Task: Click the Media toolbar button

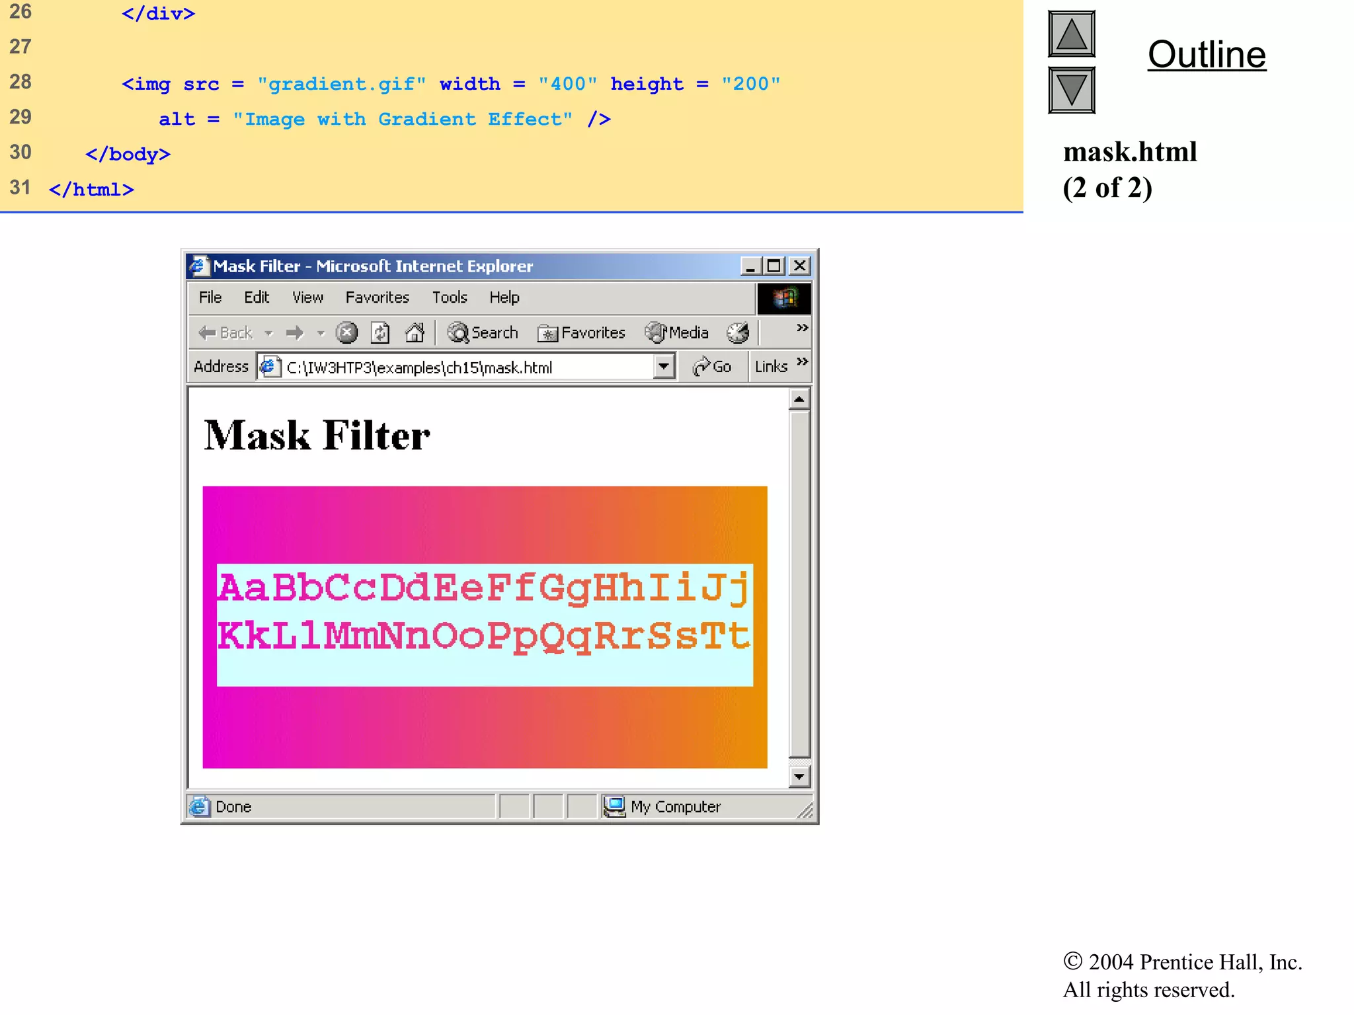Action: [x=676, y=332]
